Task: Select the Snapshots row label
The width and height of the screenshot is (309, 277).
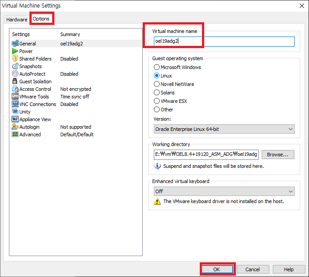Action: [x=30, y=66]
